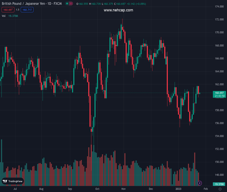Click the 172.000 level on the price scale

tap(219, 20)
